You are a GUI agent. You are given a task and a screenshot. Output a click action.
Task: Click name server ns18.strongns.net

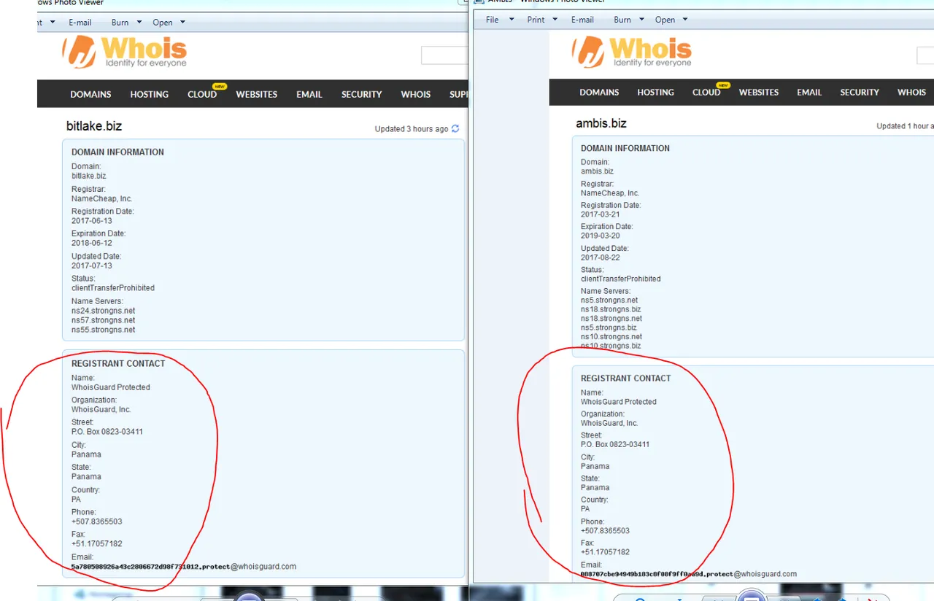tap(611, 319)
